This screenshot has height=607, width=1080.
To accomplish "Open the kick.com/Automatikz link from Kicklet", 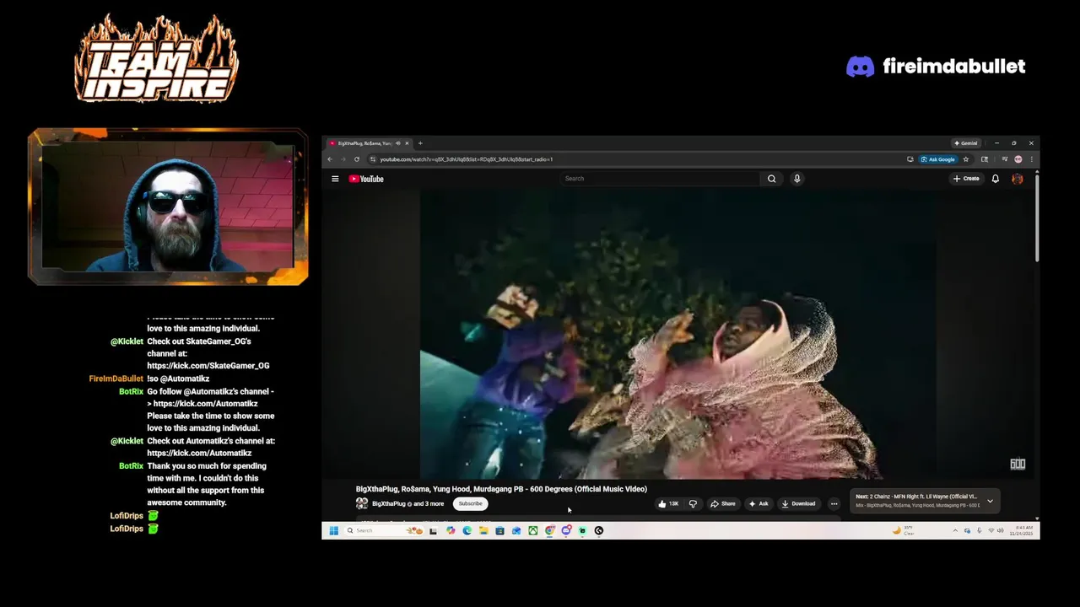I will (199, 454).
